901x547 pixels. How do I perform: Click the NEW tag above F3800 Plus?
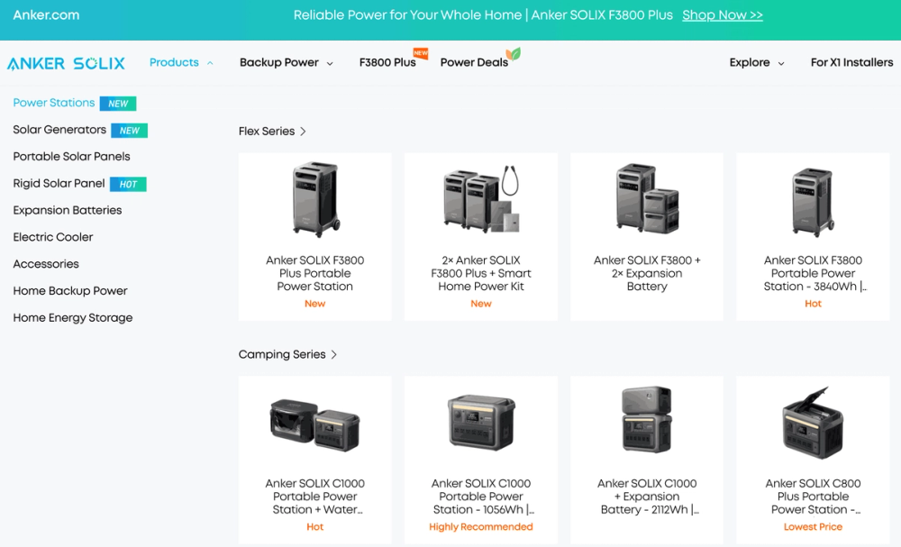(421, 53)
